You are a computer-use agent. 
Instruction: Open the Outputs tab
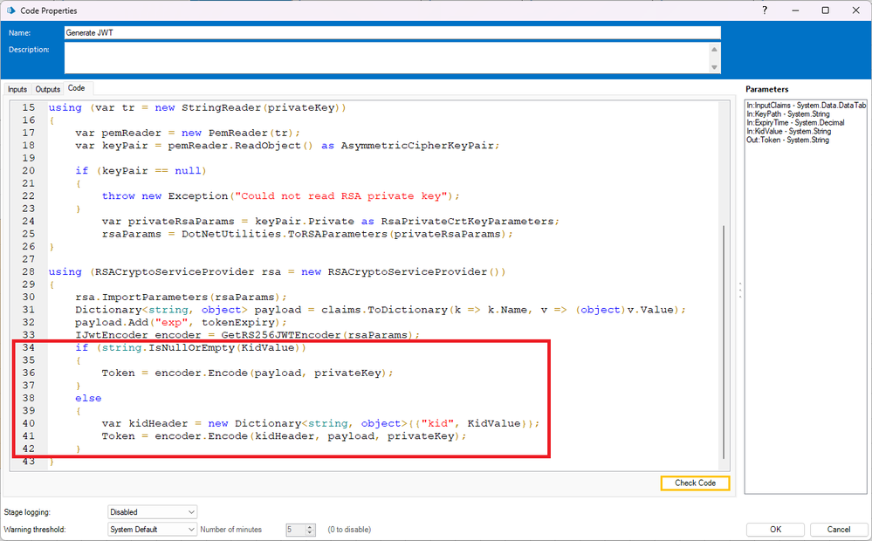coord(48,89)
